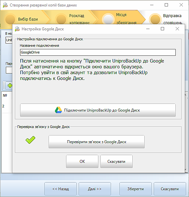The image size is (189, 197).
Task: Click app icon in main window title bar
Action: pyautogui.click(x=5, y=5)
